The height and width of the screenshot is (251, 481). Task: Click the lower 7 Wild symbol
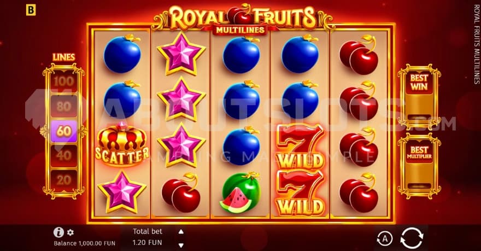coord(300,192)
